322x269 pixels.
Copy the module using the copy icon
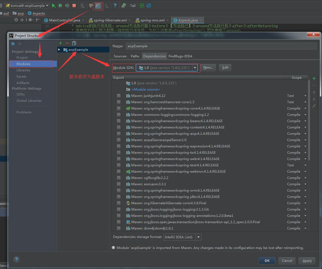[x=74, y=43]
